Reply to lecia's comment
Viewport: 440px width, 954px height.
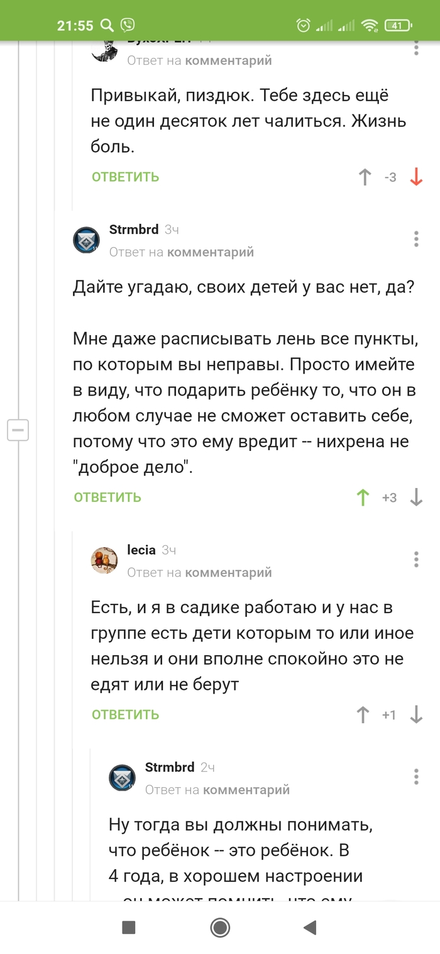pyautogui.click(x=125, y=714)
